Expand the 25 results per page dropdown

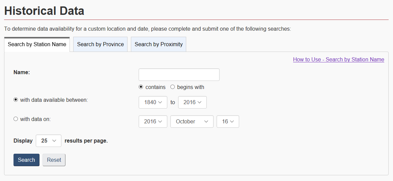click(x=49, y=141)
